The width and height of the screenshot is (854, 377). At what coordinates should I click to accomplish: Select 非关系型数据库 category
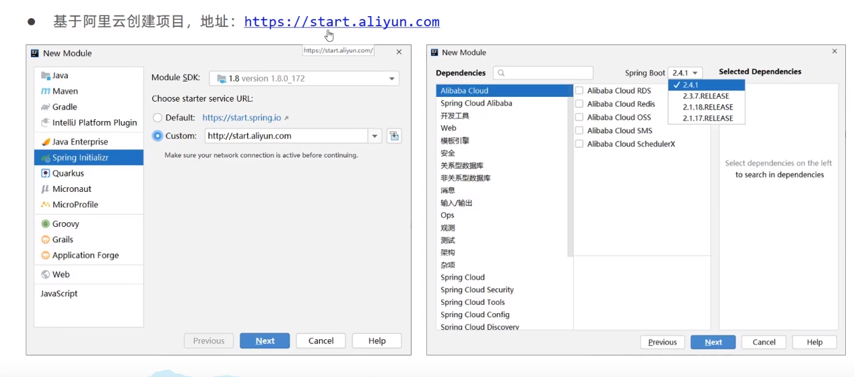[x=502, y=178]
